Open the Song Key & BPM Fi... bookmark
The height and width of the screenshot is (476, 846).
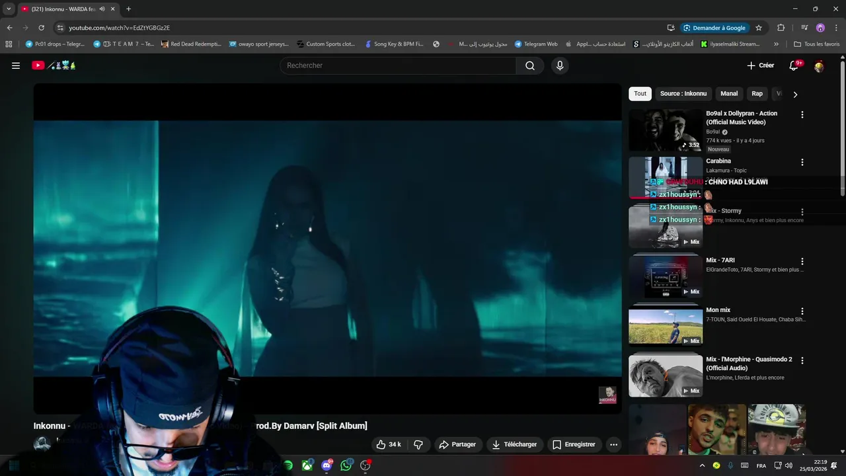coord(394,44)
